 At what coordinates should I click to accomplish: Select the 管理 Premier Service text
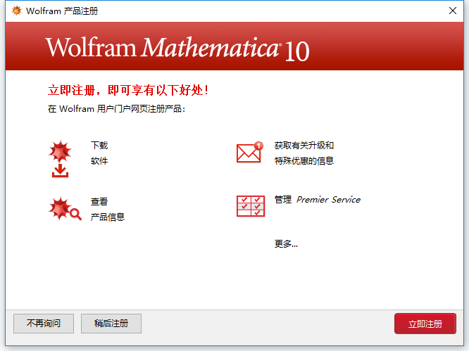[x=318, y=199]
